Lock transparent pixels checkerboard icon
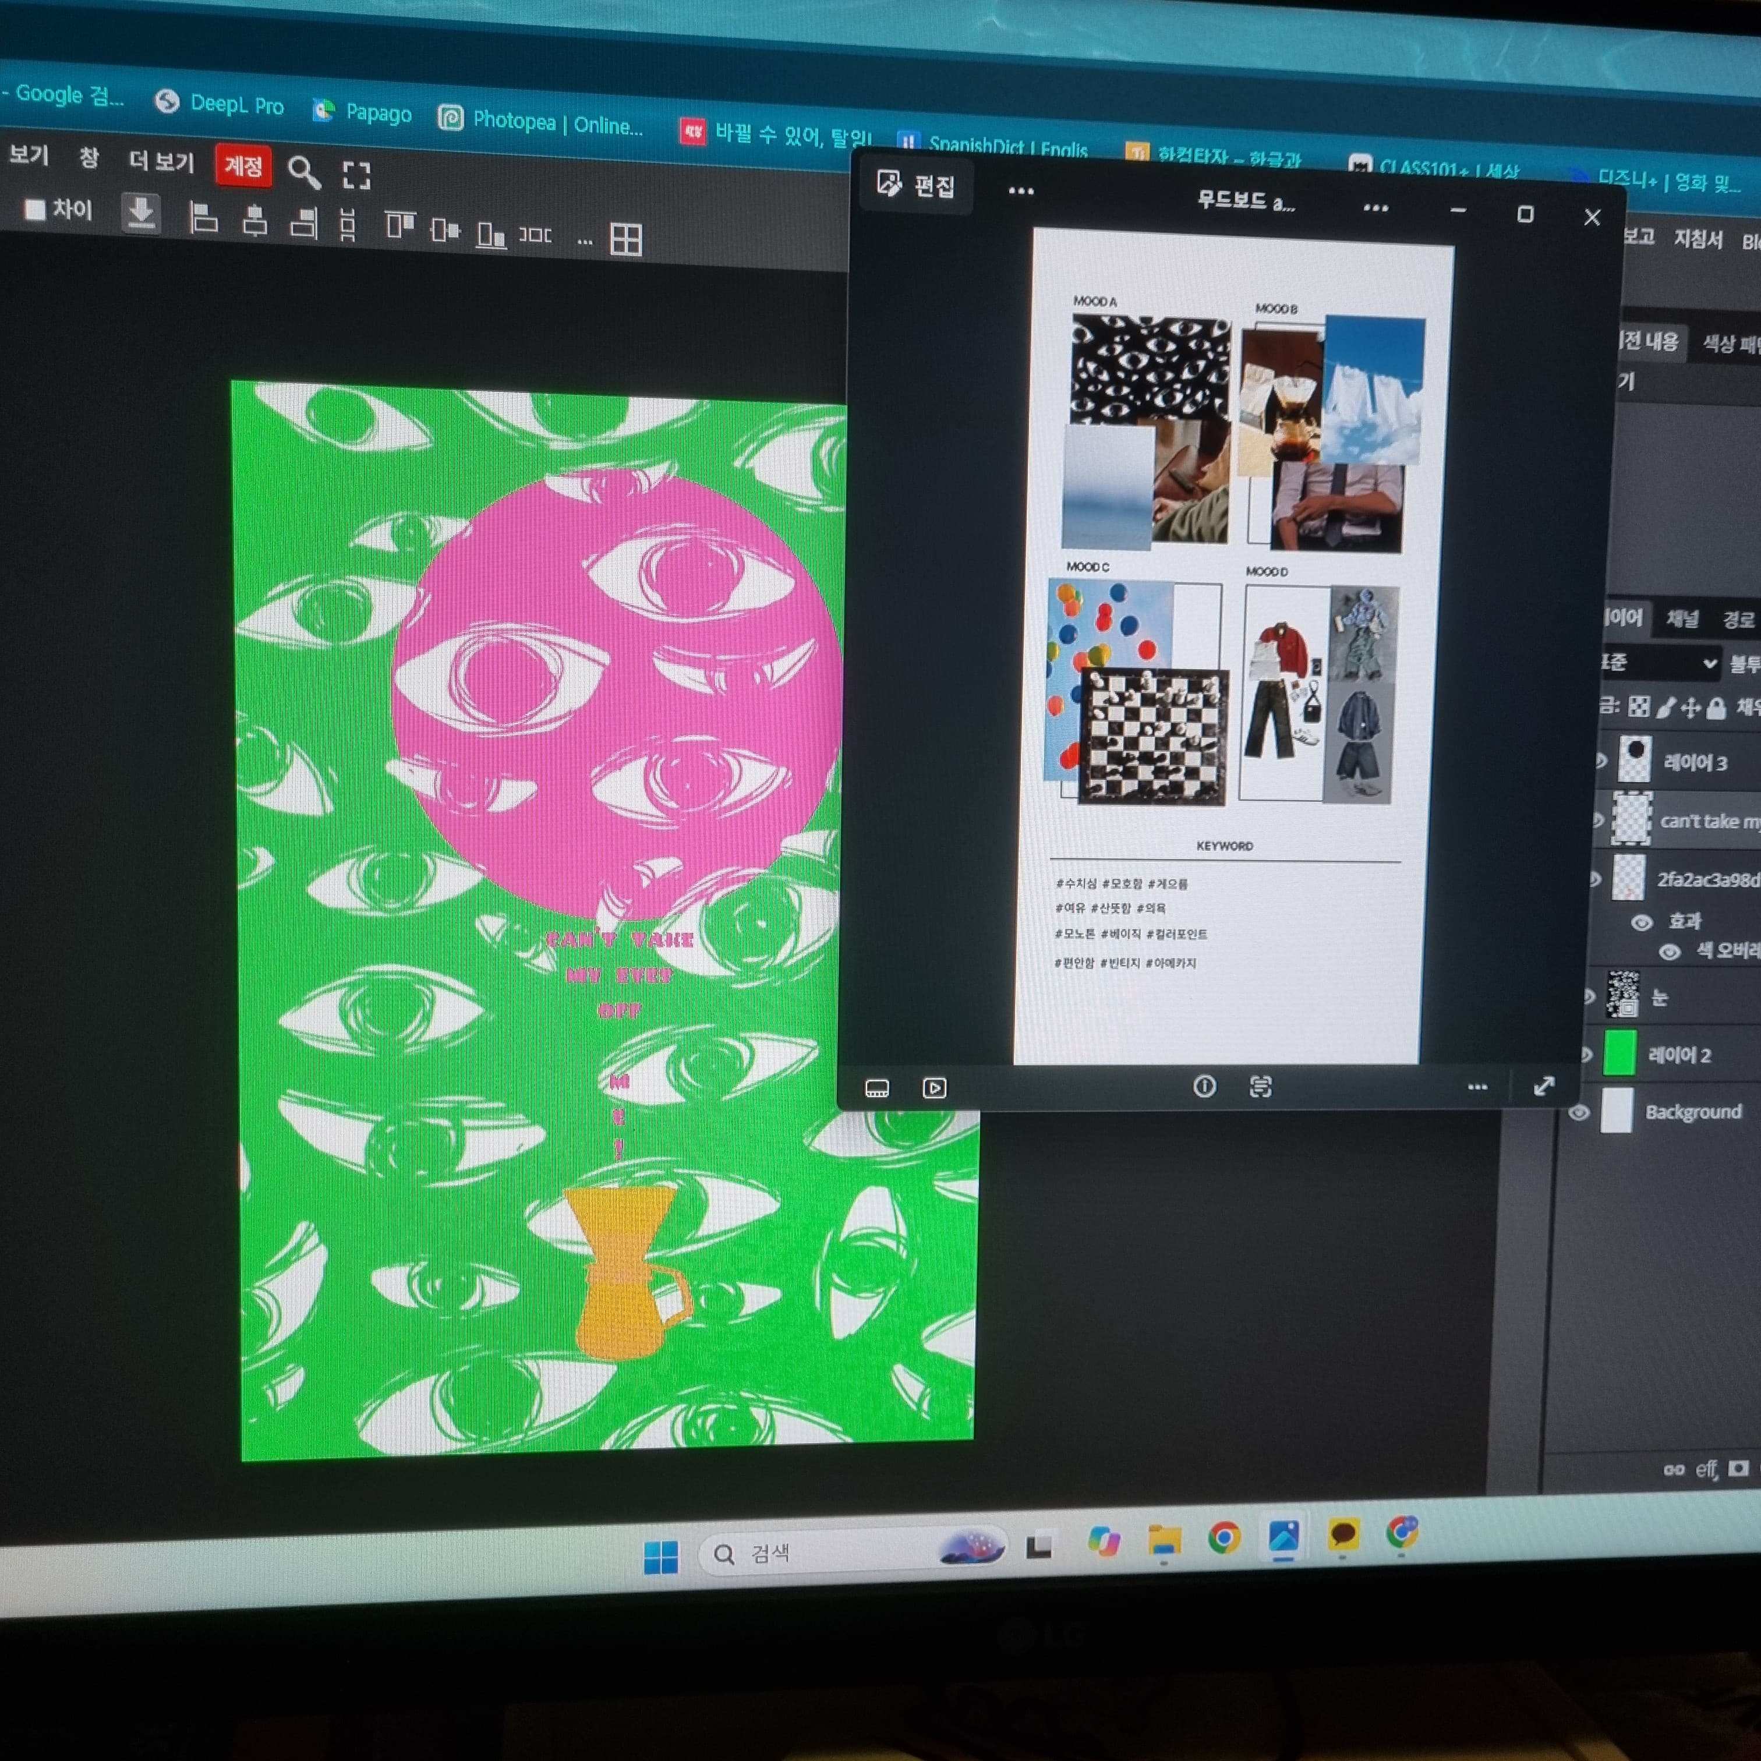The height and width of the screenshot is (1761, 1761). tap(1639, 706)
